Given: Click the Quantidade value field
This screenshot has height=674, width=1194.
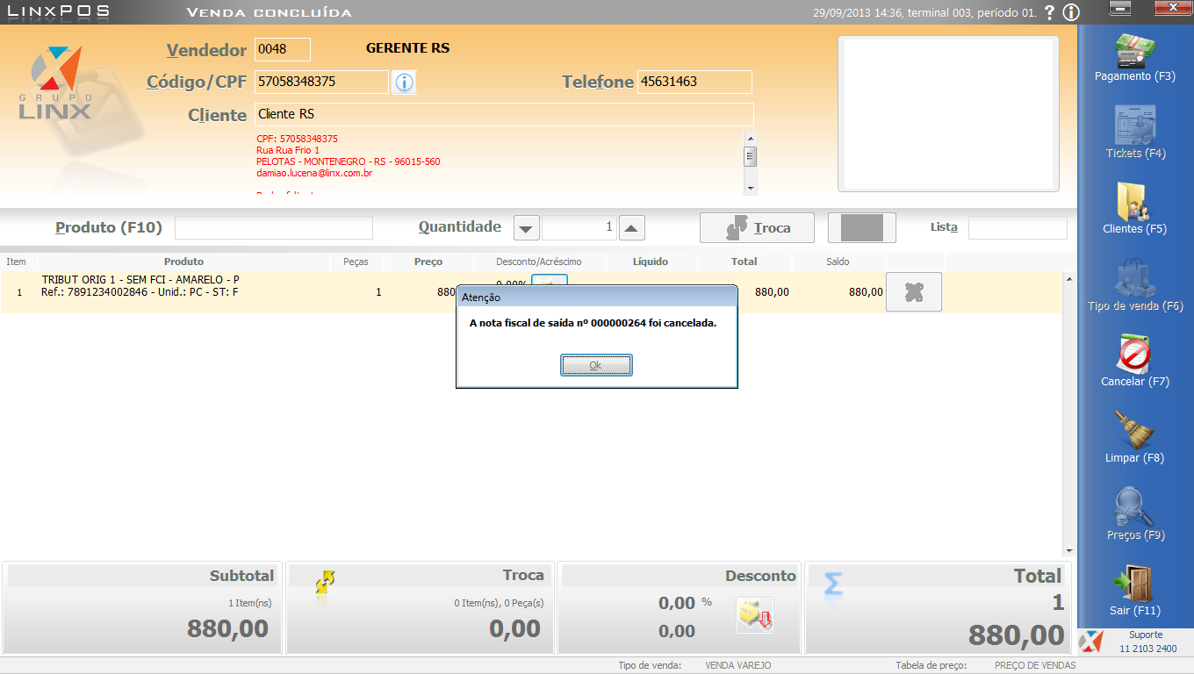Looking at the screenshot, I should pos(579,228).
